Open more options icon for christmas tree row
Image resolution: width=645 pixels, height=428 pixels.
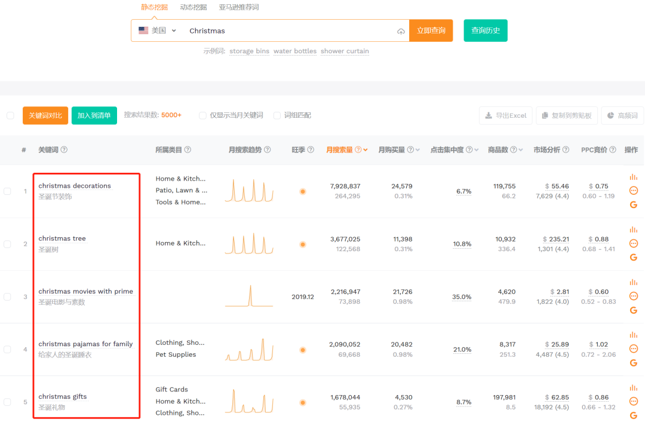(x=634, y=243)
